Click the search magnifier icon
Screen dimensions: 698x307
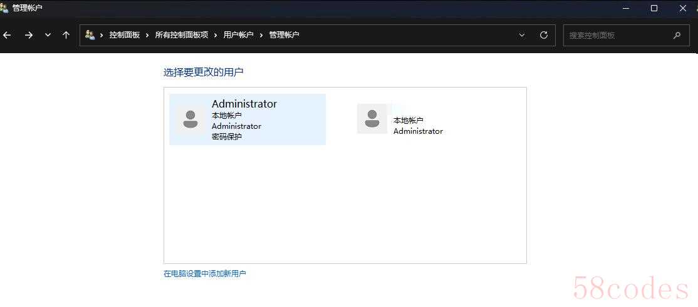pos(677,35)
